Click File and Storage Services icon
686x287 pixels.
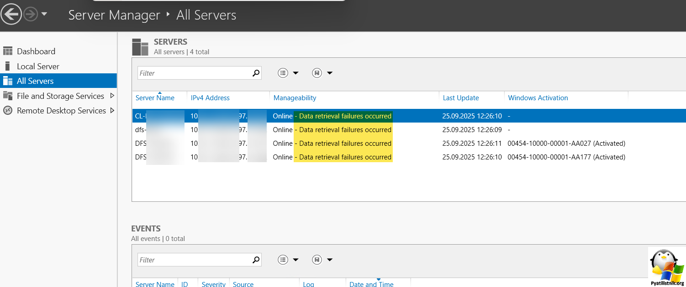point(8,96)
